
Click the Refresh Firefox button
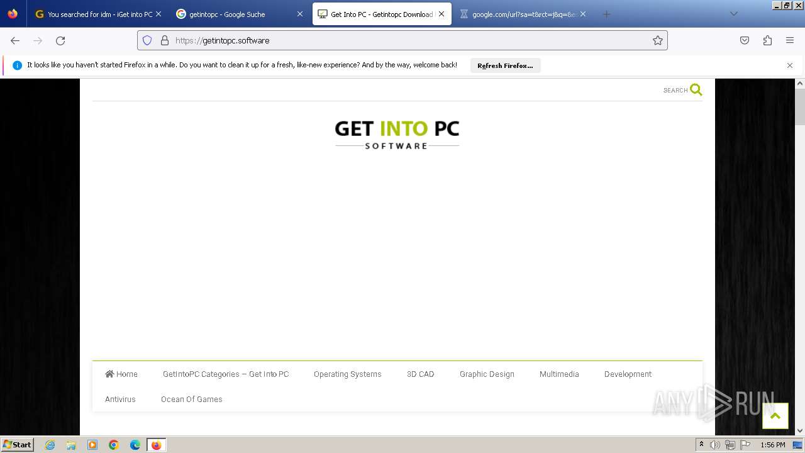[505, 65]
